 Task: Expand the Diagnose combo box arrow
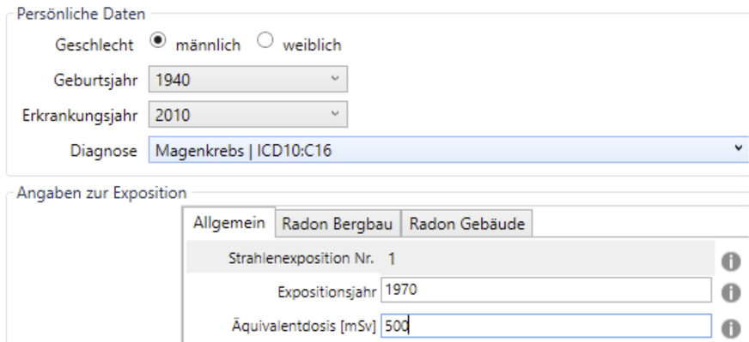(x=738, y=149)
